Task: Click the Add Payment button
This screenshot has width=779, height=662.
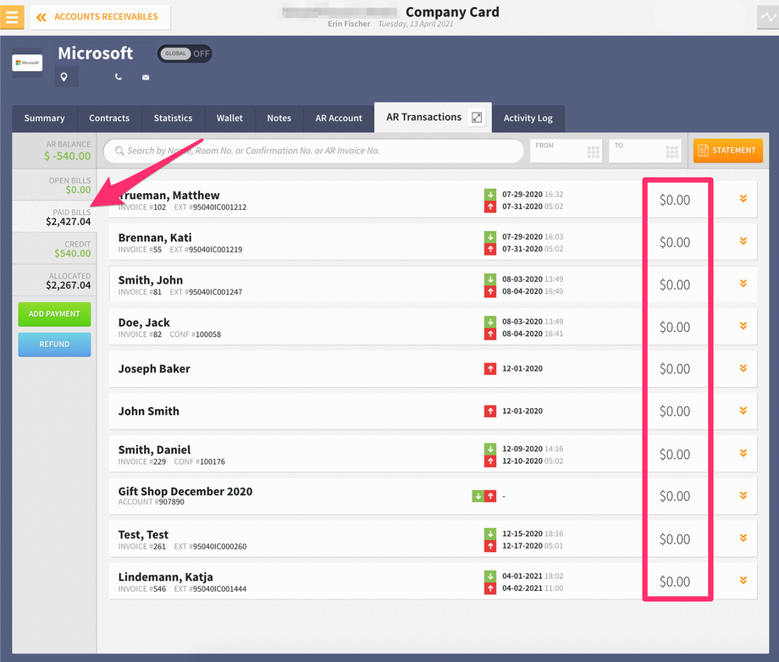Action: click(x=55, y=314)
